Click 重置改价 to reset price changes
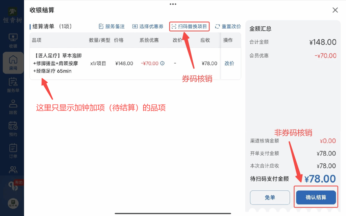This screenshot has width=346, height=216. point(228,26)
